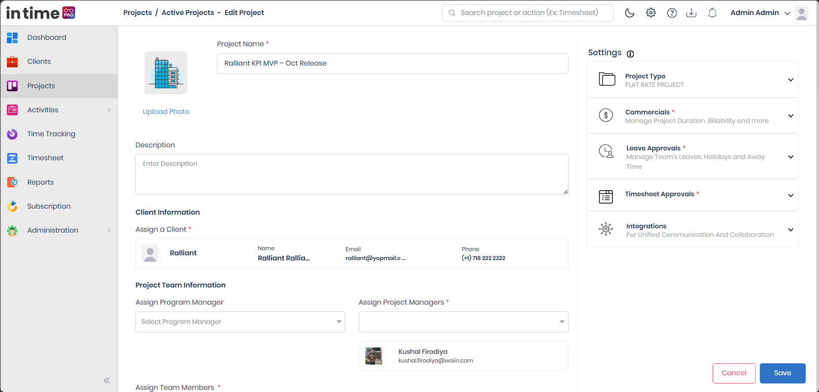Click the Admin user avatar
819x392 pixels.
click(801, 13)
